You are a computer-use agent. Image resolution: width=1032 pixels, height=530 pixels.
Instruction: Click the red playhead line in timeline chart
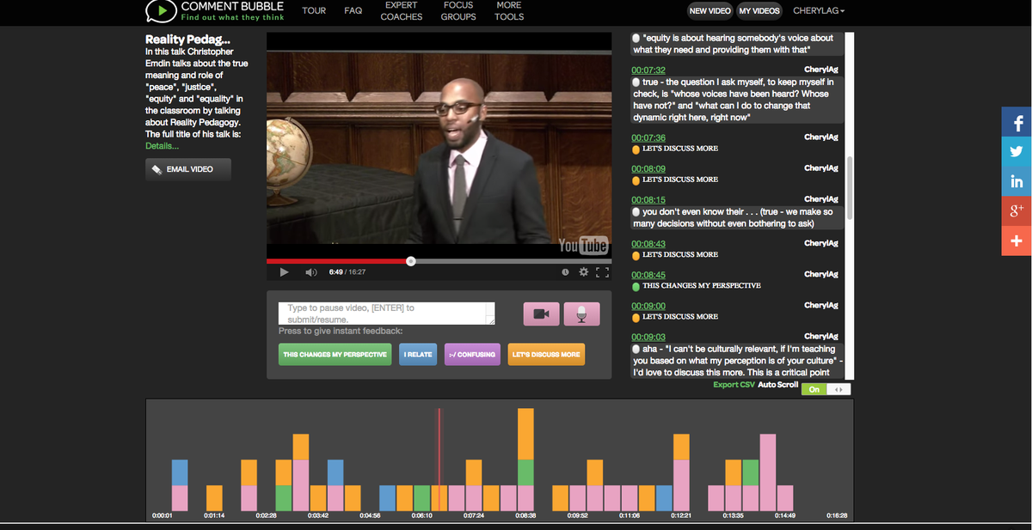pyautogui.click(x=439, y=460)
